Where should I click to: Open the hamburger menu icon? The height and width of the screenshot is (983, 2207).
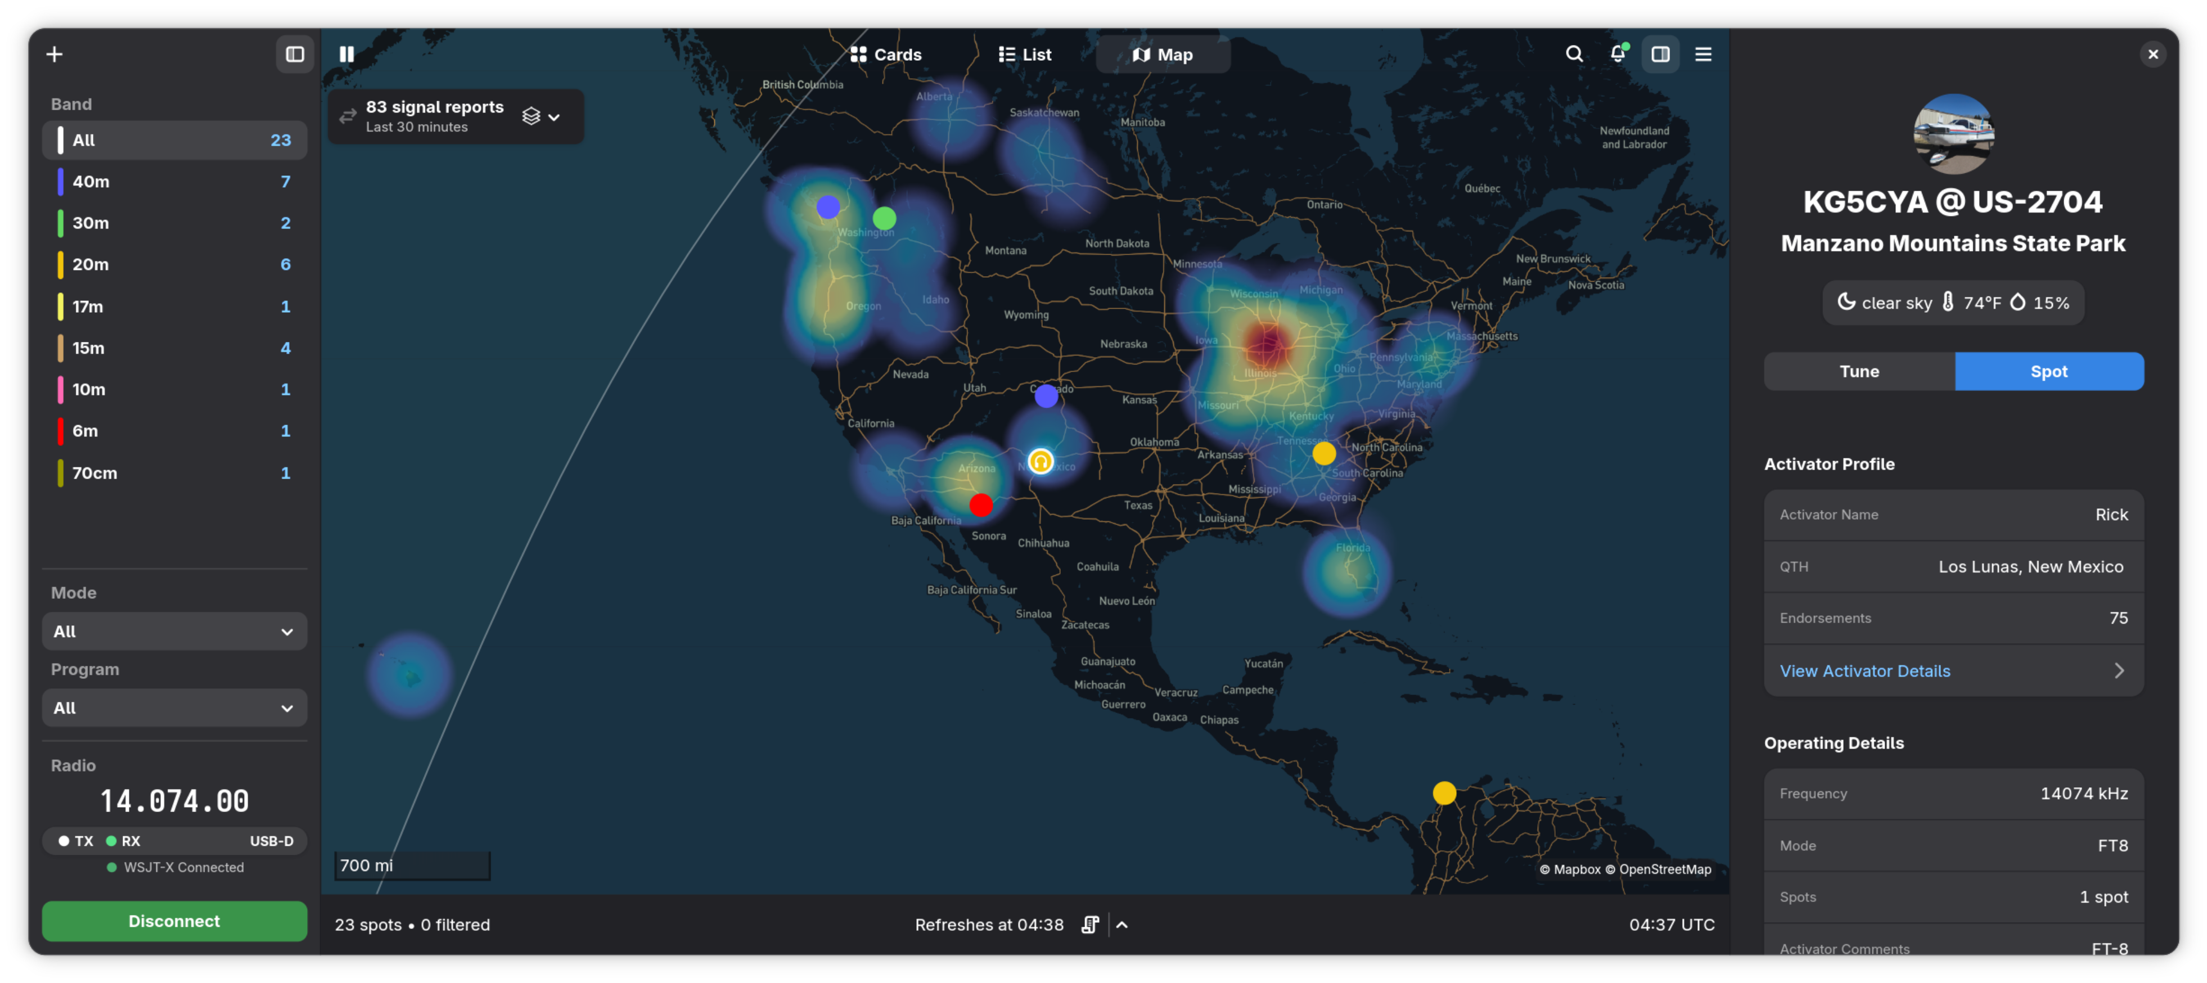click(x=1703, y=54)
